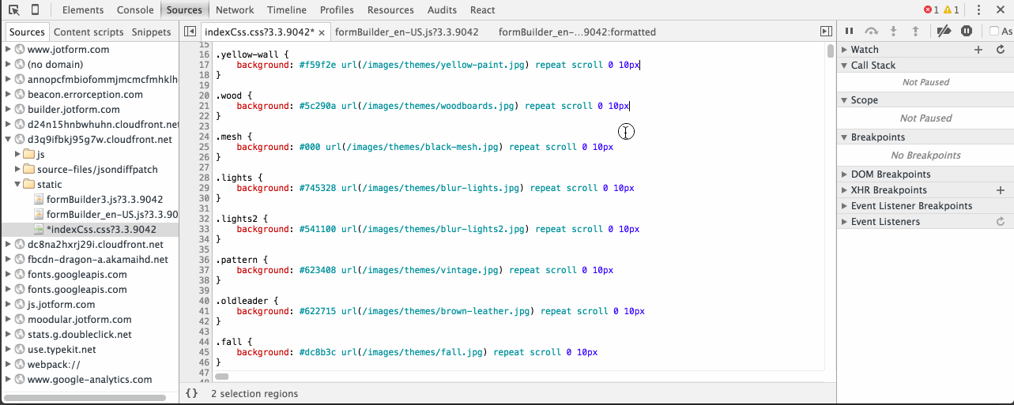Expand the www.jotform.com tree node
Screen dimensions: 1014x405
click(x=9, y=49)
